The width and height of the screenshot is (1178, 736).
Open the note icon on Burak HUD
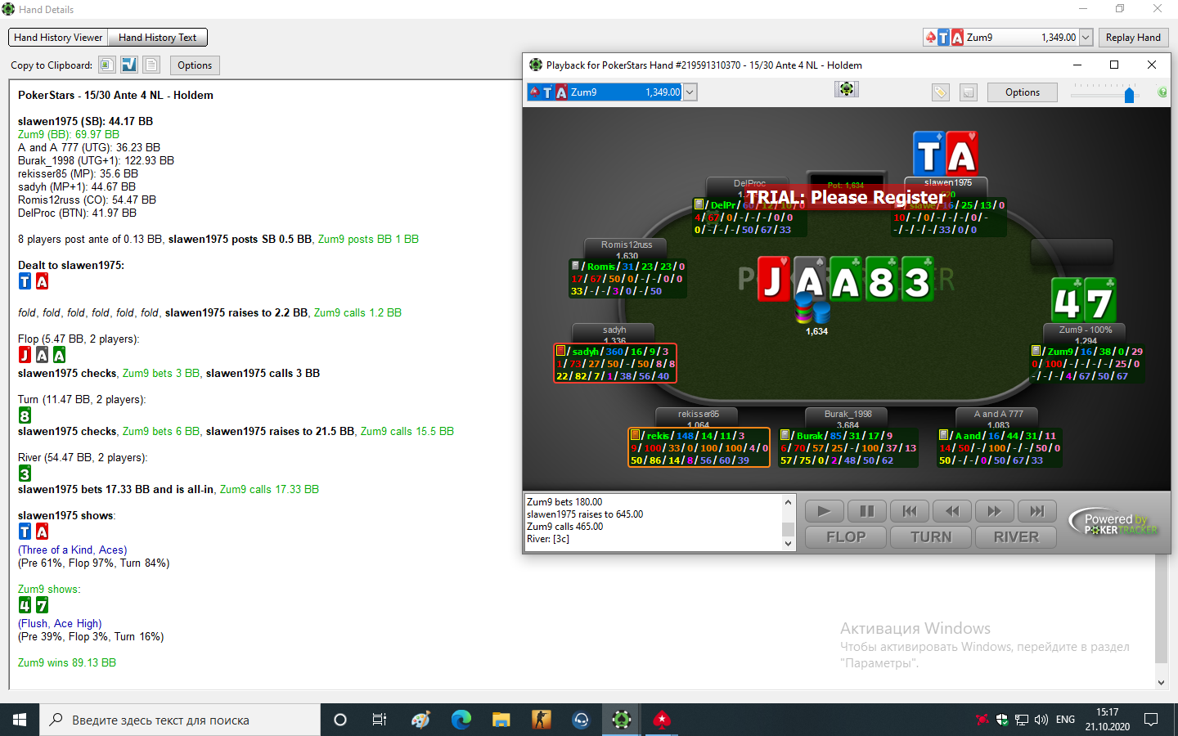coord(785,435)
